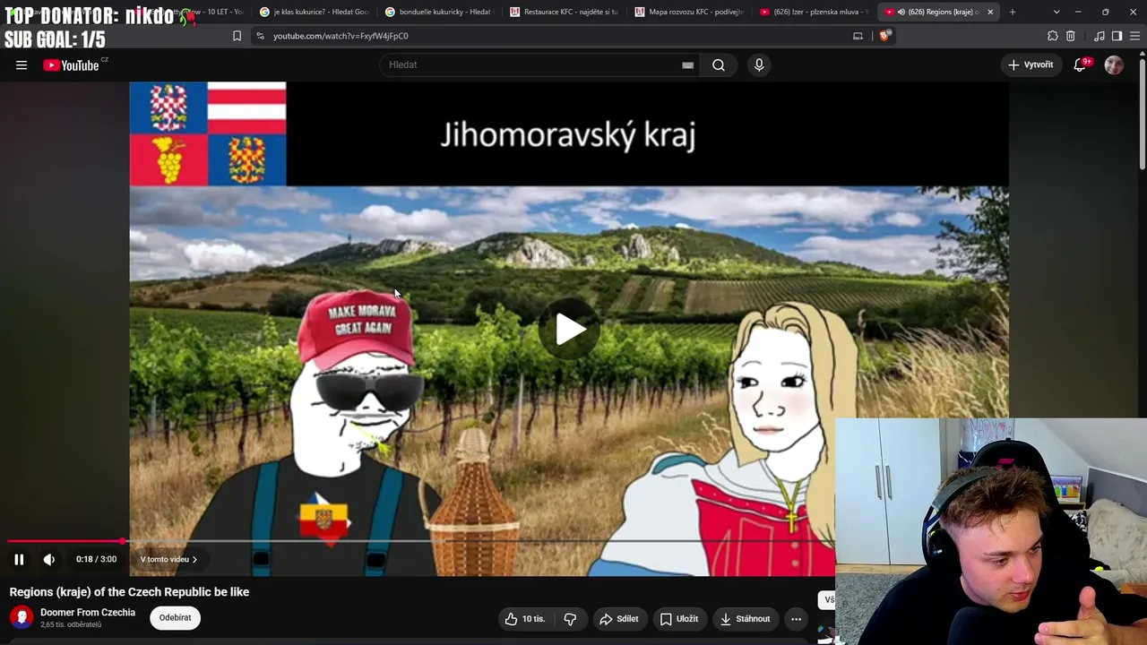Open picture-in-picture icon in address bar
Image resolution: width=1147 pixels, height=645 pixels.
(858, 36)
